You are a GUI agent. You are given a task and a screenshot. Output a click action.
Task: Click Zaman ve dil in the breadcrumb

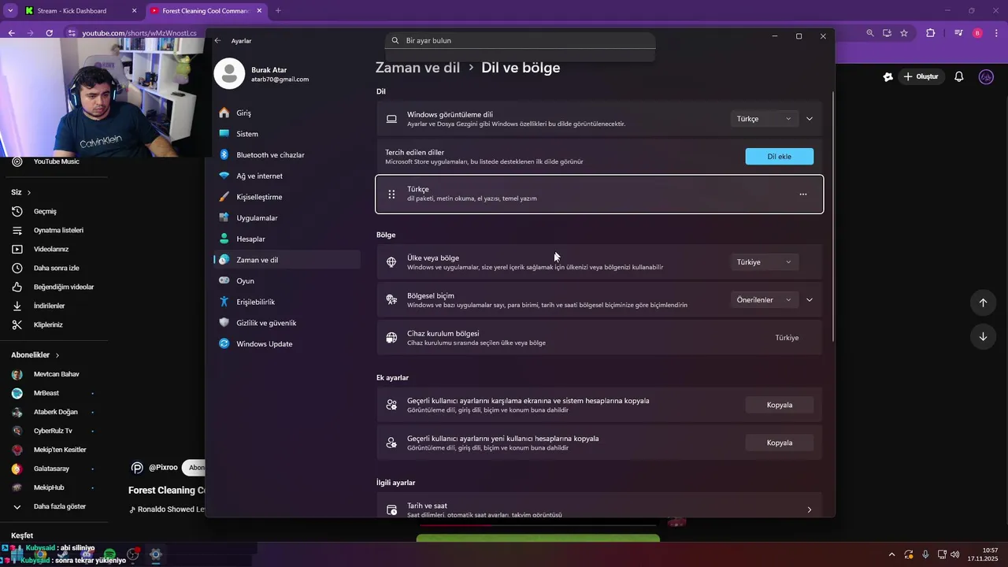[417, 68]
